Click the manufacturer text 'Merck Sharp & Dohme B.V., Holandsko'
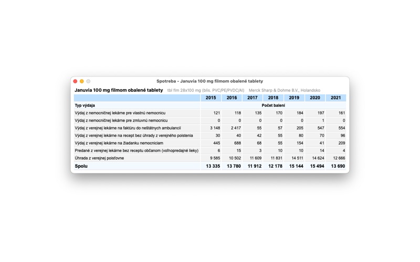This screenshot has width=420, height=262. pos(285,90)
